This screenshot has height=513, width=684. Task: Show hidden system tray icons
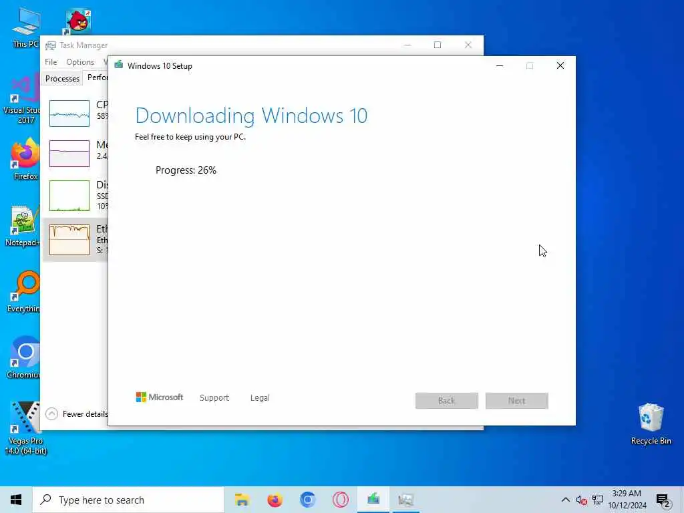pyautogui.click(x=565, y=500)
